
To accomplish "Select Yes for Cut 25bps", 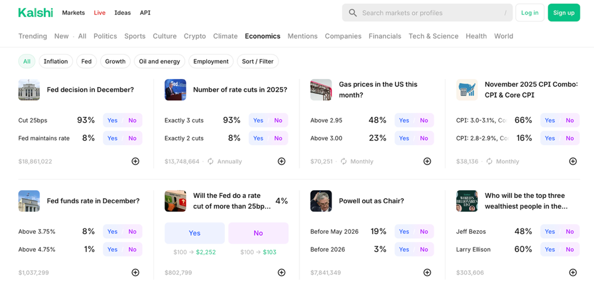I will pos(112,120).
